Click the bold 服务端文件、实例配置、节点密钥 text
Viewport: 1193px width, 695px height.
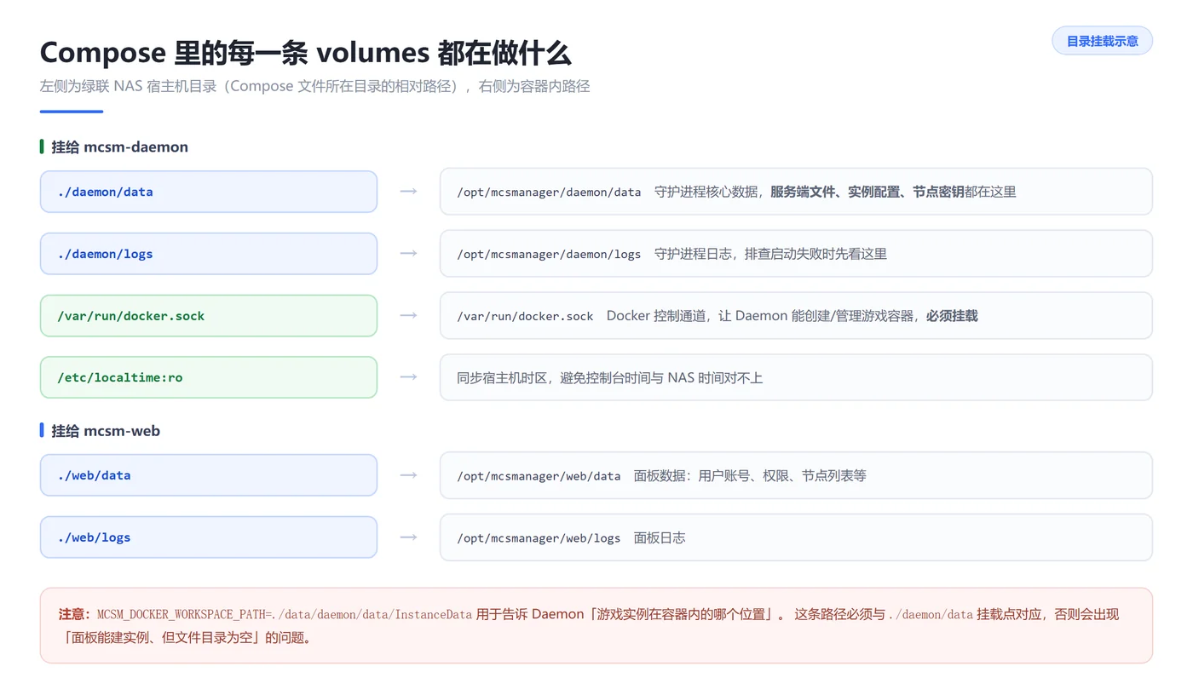point(867,192)
